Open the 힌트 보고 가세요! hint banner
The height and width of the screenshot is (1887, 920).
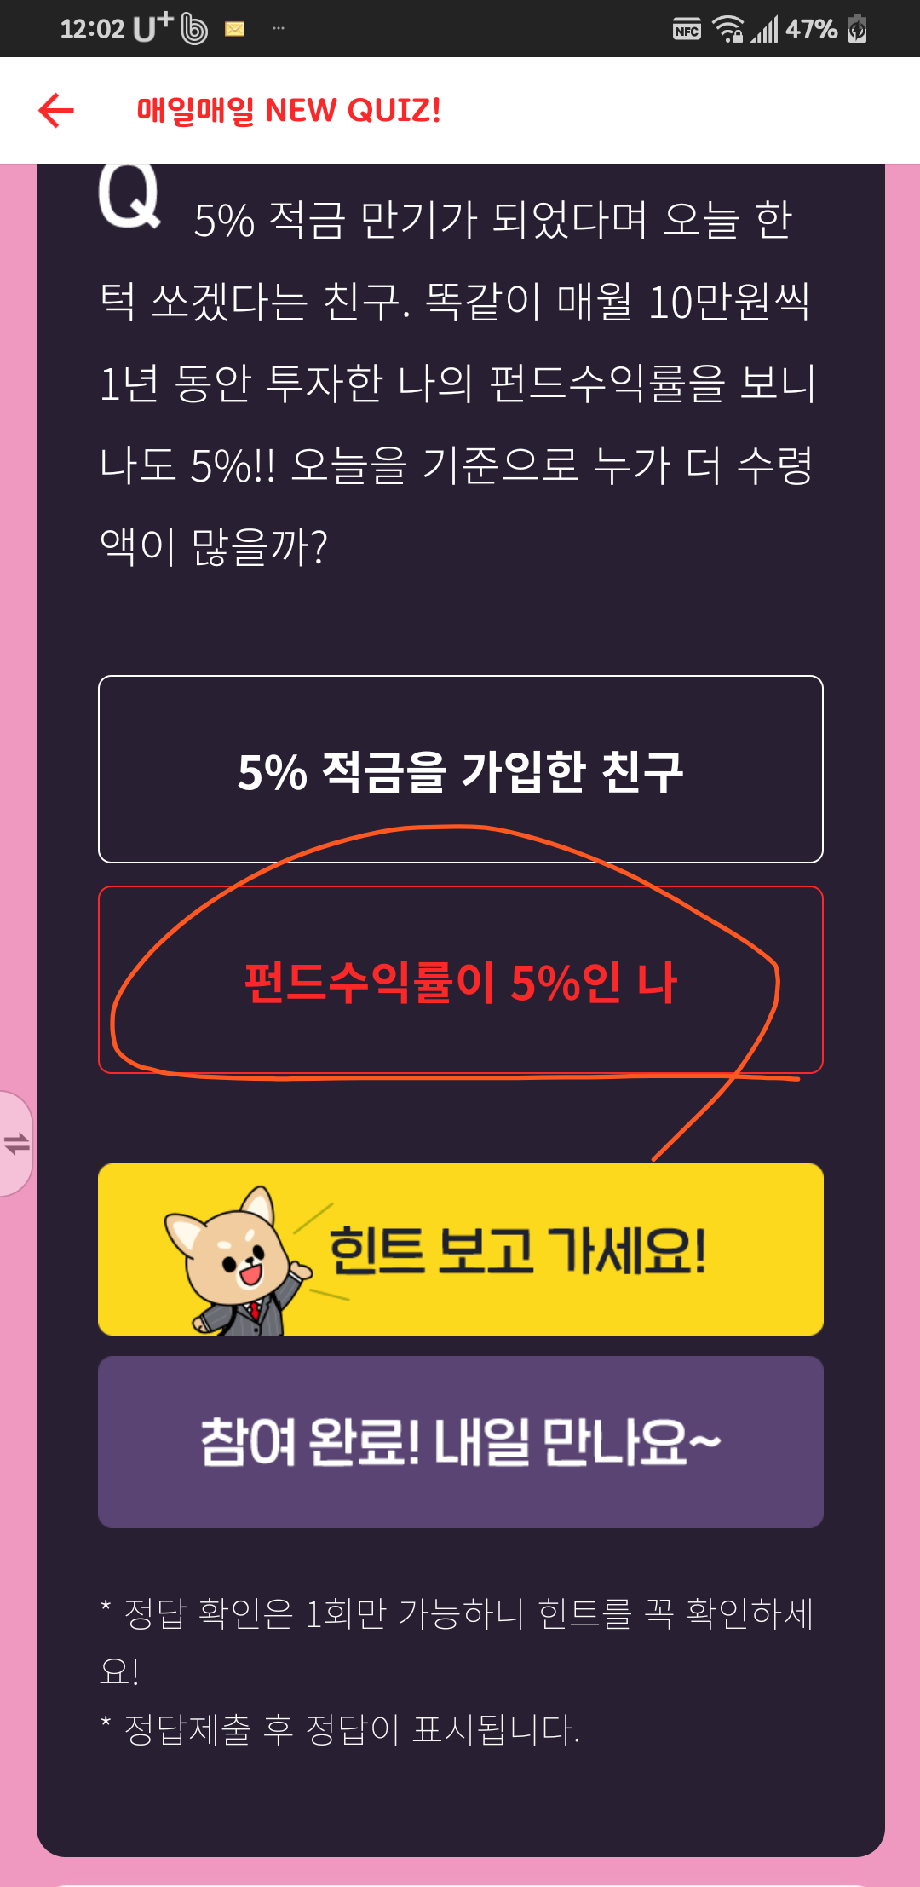point(461,1249)
